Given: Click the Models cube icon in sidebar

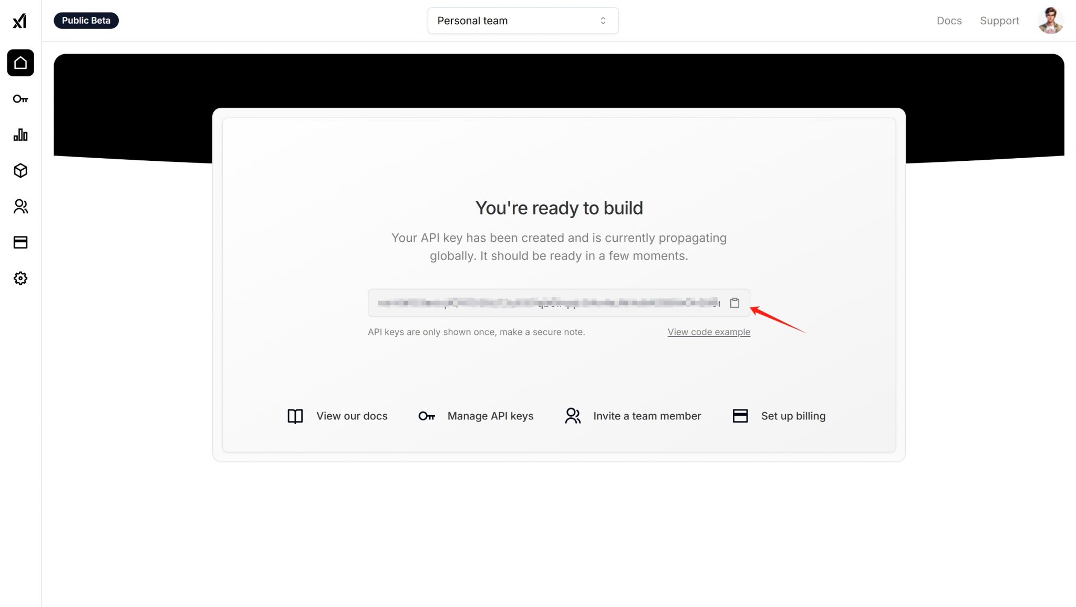Looking at the screenshot, I should (x=20, y=171).
